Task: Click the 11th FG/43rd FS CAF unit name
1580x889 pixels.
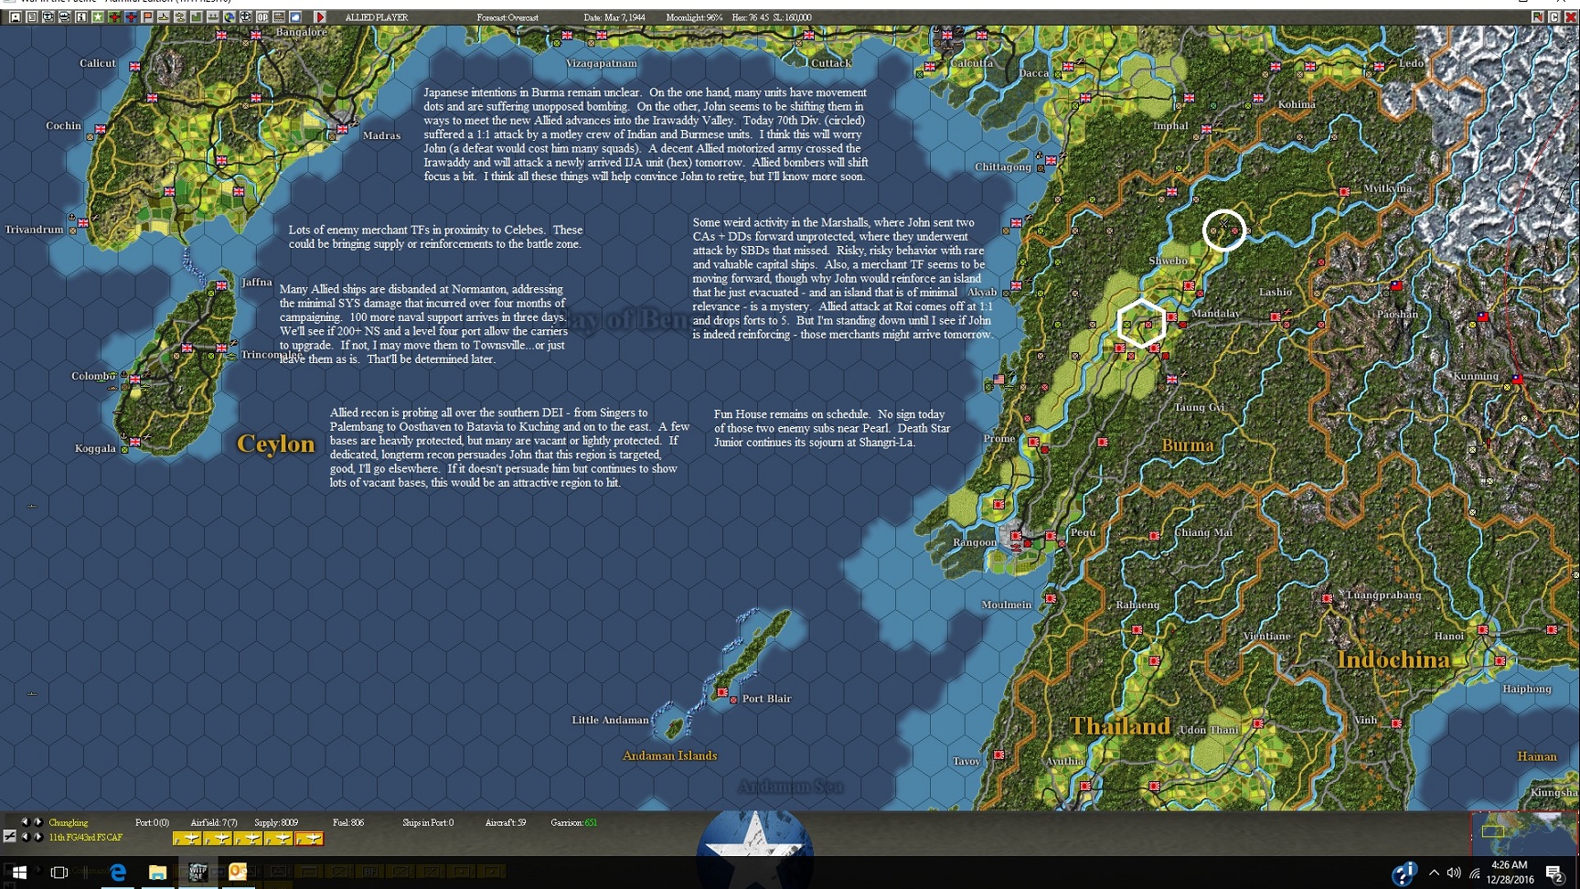Action: [86, 838]
